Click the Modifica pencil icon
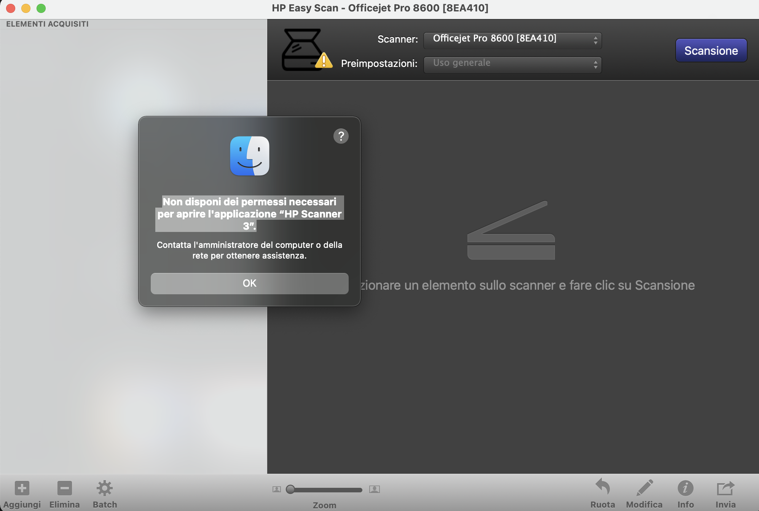759x511 pixels. coord(644,488)
